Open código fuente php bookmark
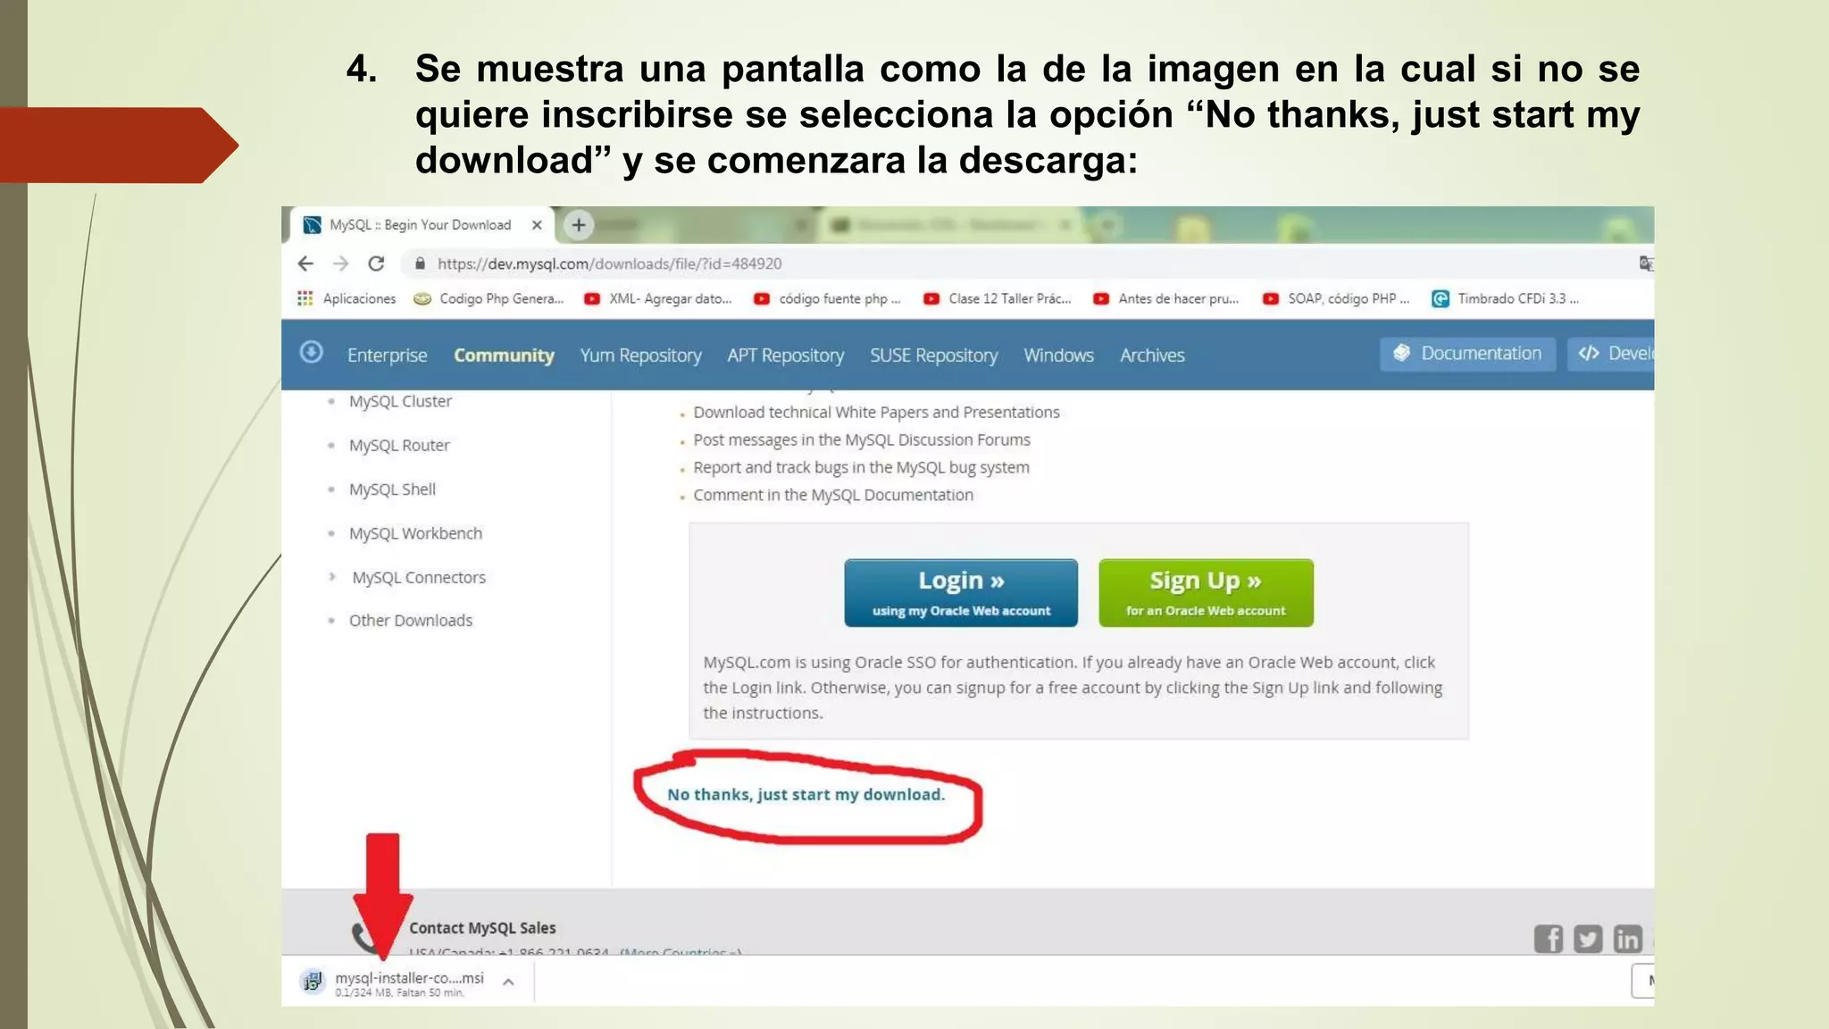The width and height of the screenshot is (1829, 1029). pos(827,298)
